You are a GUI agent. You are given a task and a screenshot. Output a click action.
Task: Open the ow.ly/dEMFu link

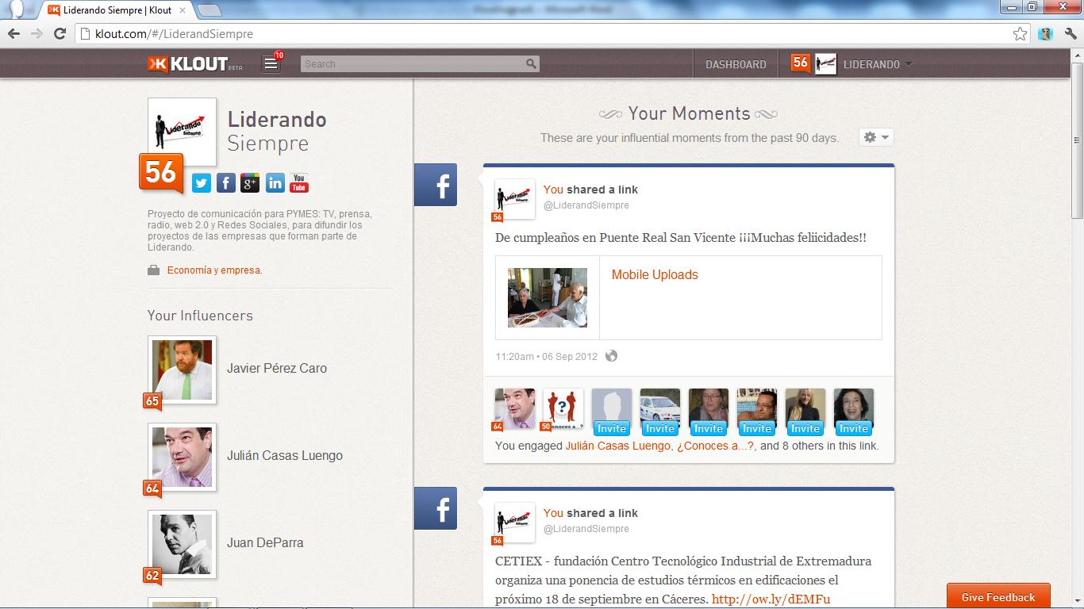(771, 599)
